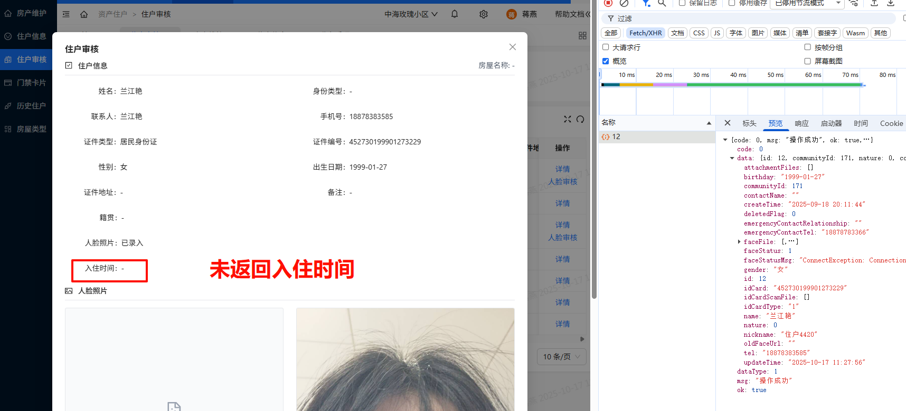Clear the network log
906x411 pixels.
(x=624, y=3)
